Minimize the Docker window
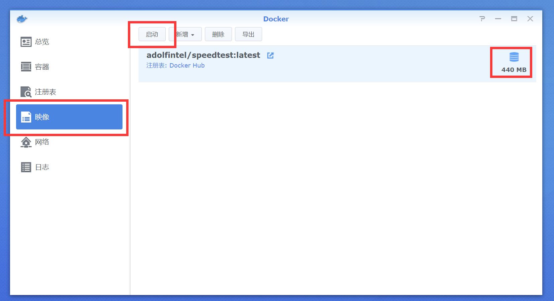The width and height of the screenshot is (554, 301). tap(498, 19)
